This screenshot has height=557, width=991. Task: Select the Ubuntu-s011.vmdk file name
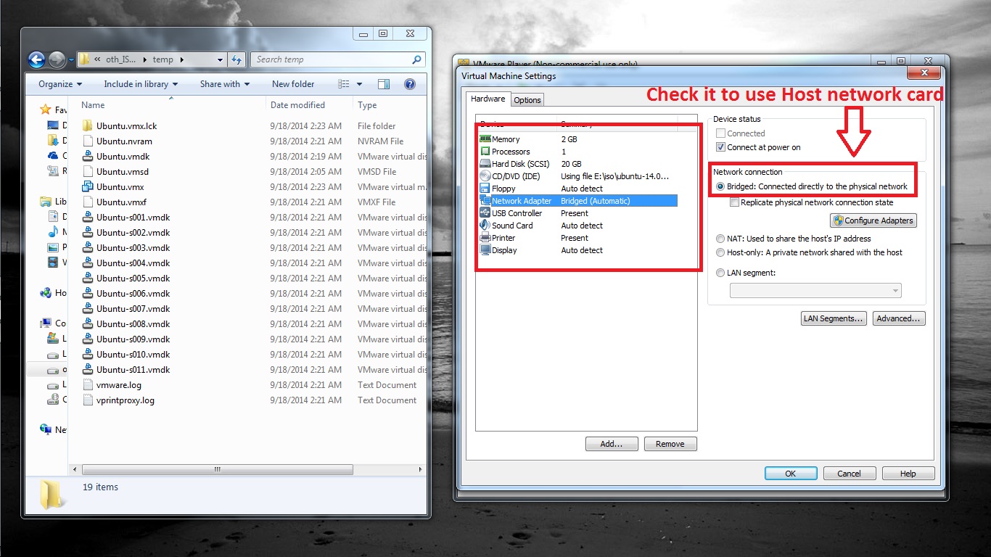coord(133,370)
